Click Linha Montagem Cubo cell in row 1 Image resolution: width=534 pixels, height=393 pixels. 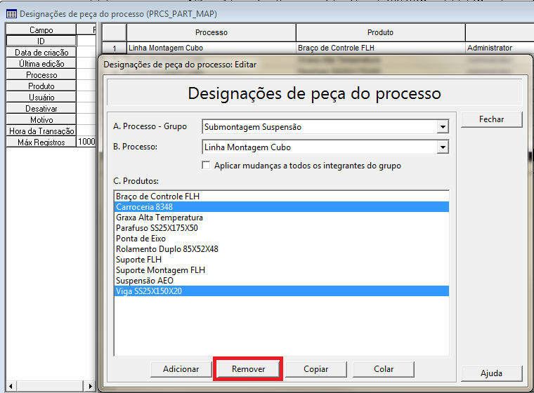point(211,48)
